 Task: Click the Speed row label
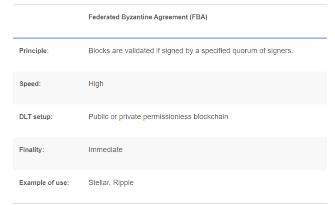[30, 84]
